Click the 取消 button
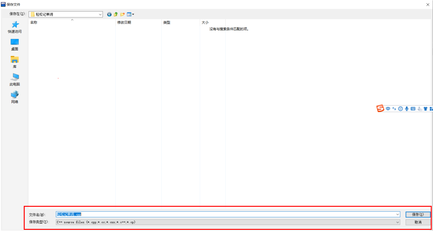 418,222
